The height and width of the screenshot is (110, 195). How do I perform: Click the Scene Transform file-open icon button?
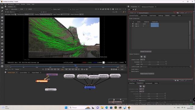[141, 57]
